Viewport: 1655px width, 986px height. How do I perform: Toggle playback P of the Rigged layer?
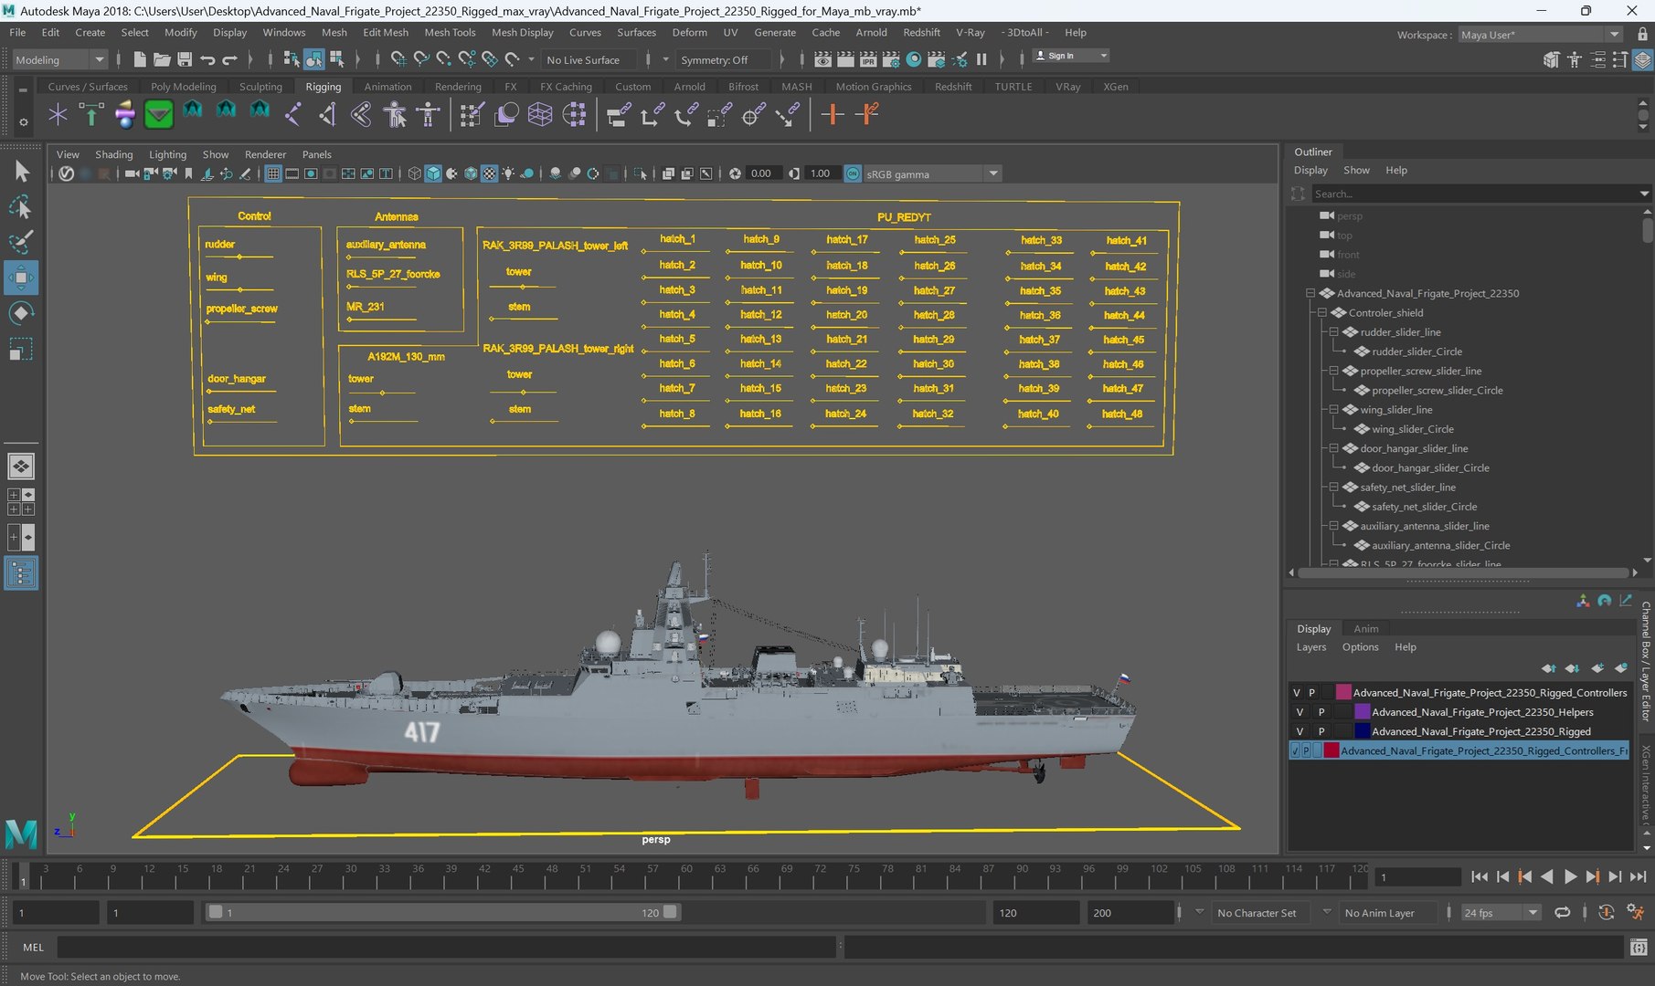coord(1321,731)
